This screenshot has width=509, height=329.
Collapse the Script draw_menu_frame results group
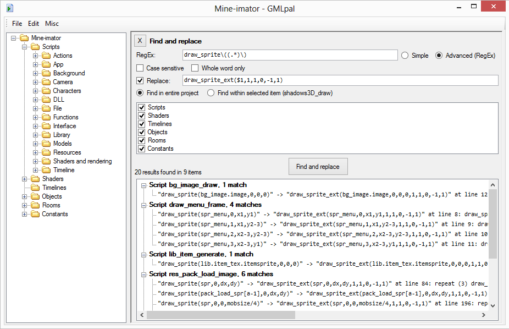[x=143, y=205]
